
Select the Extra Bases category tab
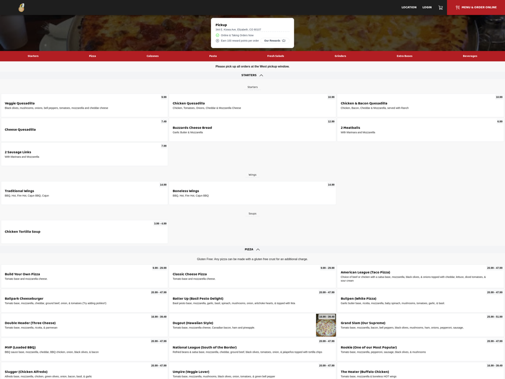pyautogui.click(x=404, y=56)
